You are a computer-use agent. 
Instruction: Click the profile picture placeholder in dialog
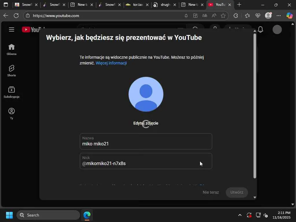coord(146,94)
